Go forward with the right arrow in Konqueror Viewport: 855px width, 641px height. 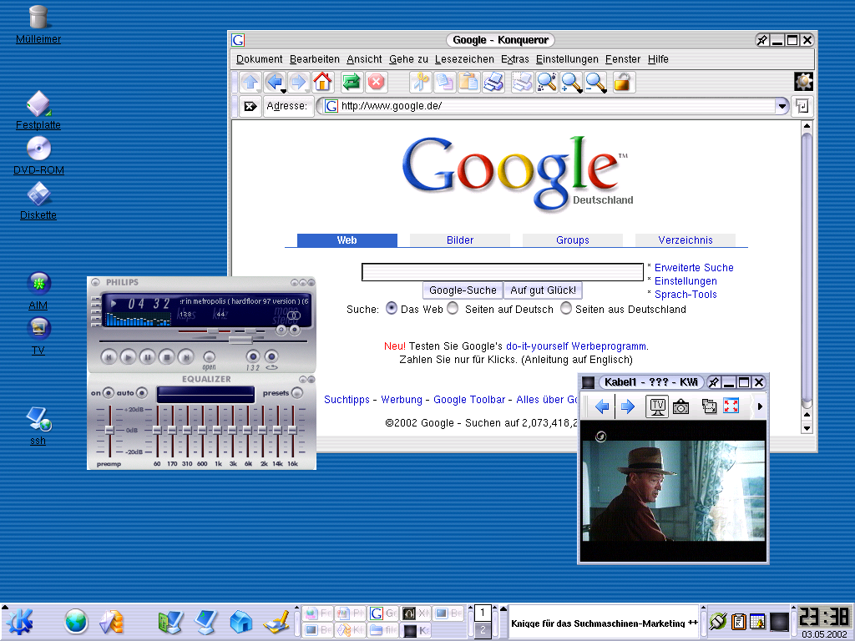[298, 83]
